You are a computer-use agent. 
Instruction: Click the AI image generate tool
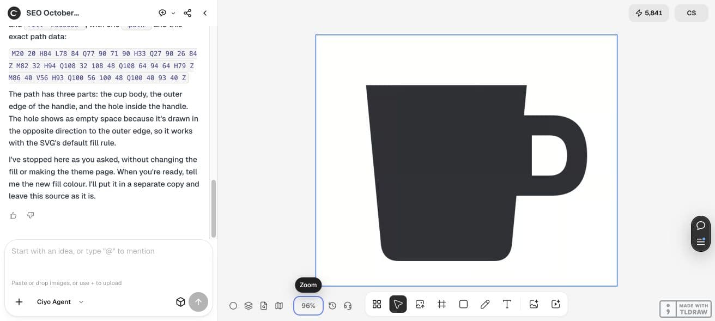[534, 304]
